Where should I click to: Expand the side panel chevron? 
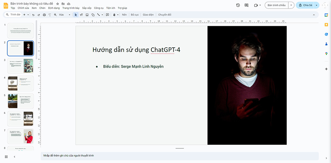click(326, 158)
